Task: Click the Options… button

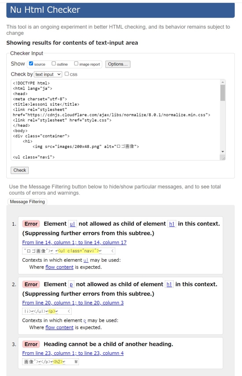Action: pos(118,64)
